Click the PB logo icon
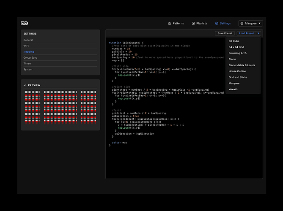283x211 pixels. [24, 23]
